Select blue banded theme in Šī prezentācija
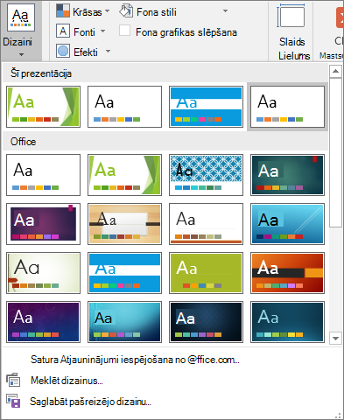This screenshot has height=420, width=344. tap(206, 107)
